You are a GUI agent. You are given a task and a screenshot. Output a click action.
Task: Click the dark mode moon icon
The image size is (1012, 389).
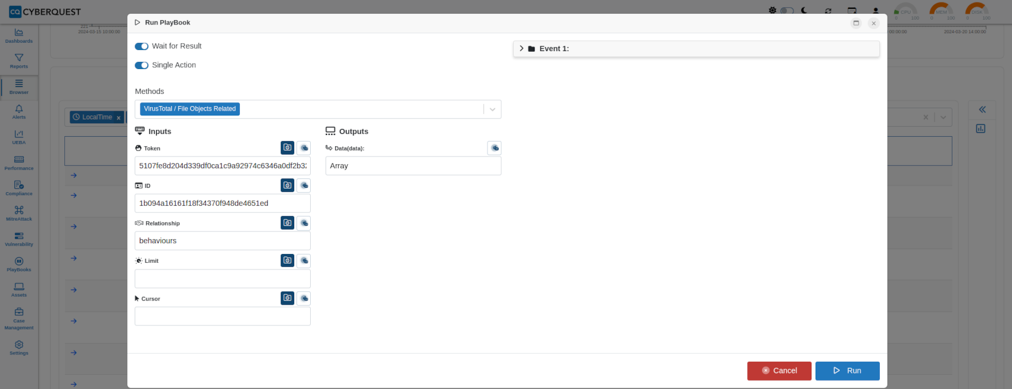coord(804,10)
